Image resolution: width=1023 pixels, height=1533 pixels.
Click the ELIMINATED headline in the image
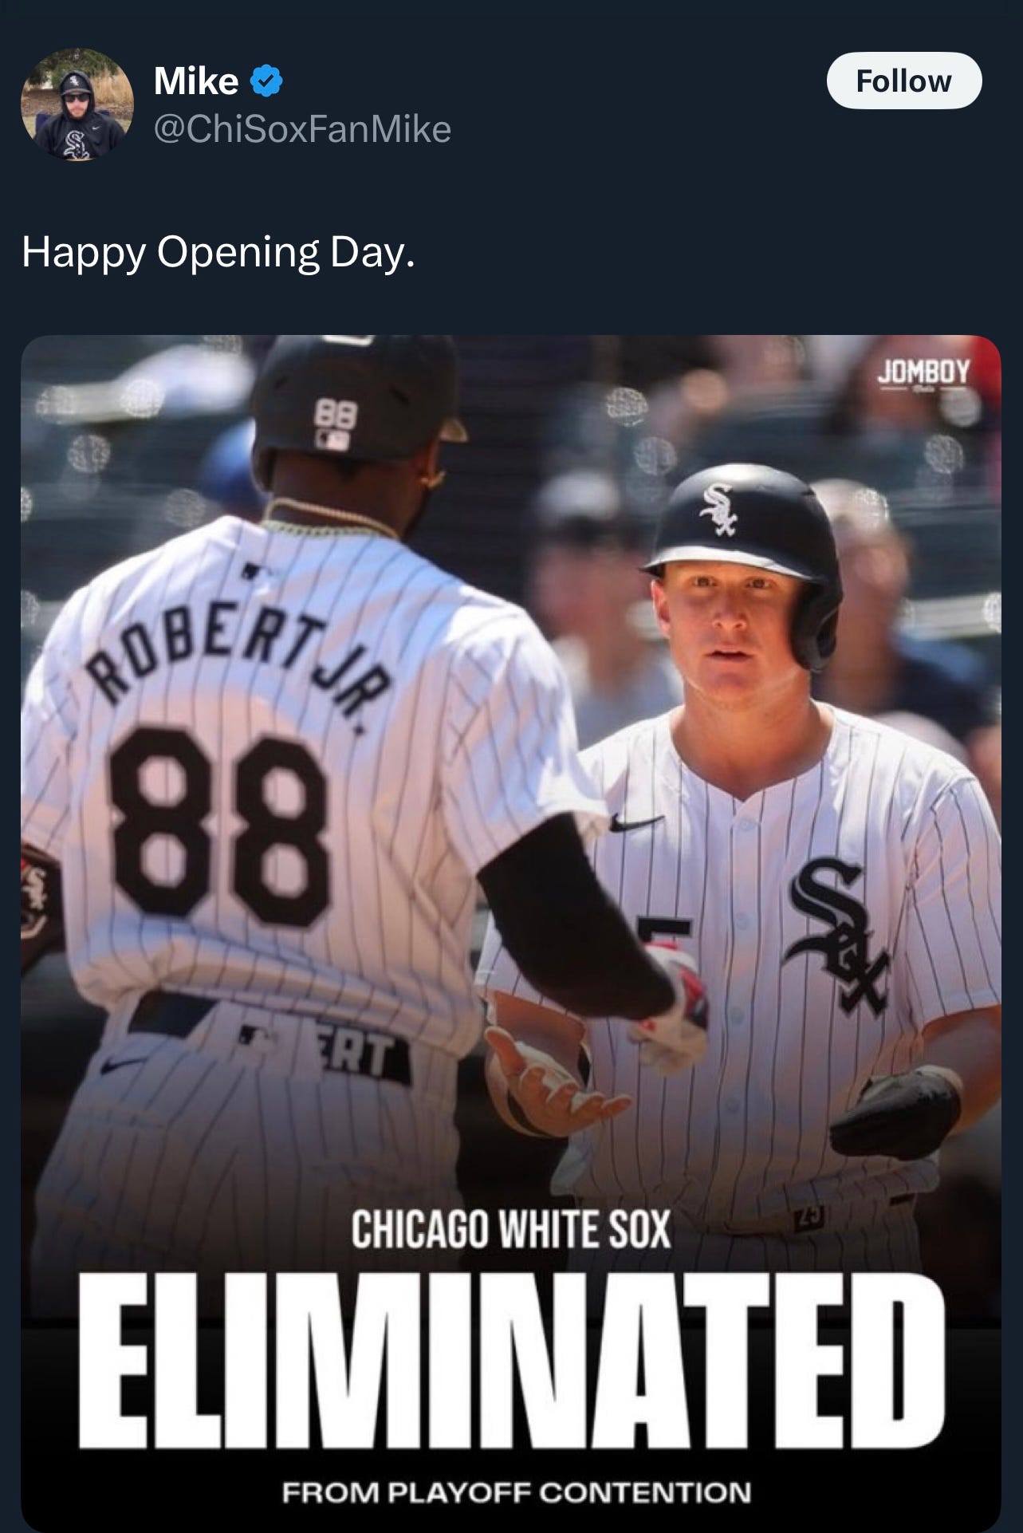point(511,1369)
